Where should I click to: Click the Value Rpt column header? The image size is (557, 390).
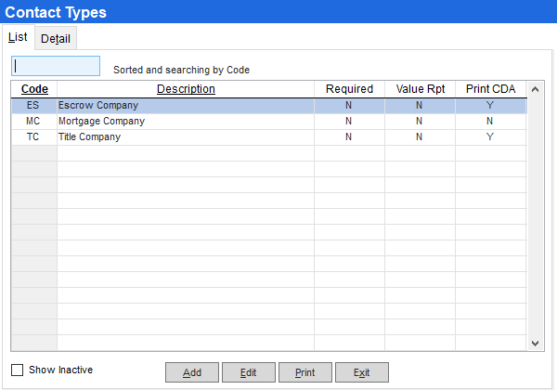pos(420,89)
